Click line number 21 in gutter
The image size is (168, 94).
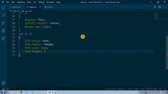coord(13,34)
